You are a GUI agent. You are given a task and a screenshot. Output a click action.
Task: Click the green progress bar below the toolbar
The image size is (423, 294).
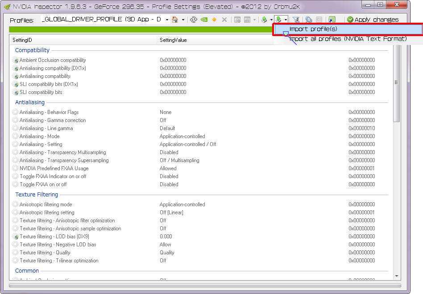click(140, 29)
